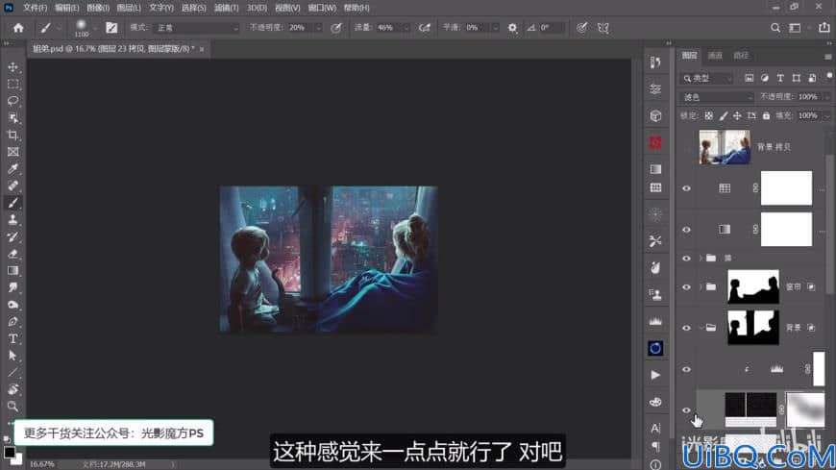The image size is (836, 470).
Task: Open the layer filter type dropdown
Action: click(707, 79)
